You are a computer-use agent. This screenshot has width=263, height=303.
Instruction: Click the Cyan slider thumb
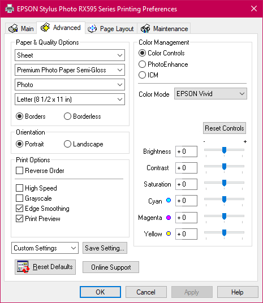pos(224,199)
